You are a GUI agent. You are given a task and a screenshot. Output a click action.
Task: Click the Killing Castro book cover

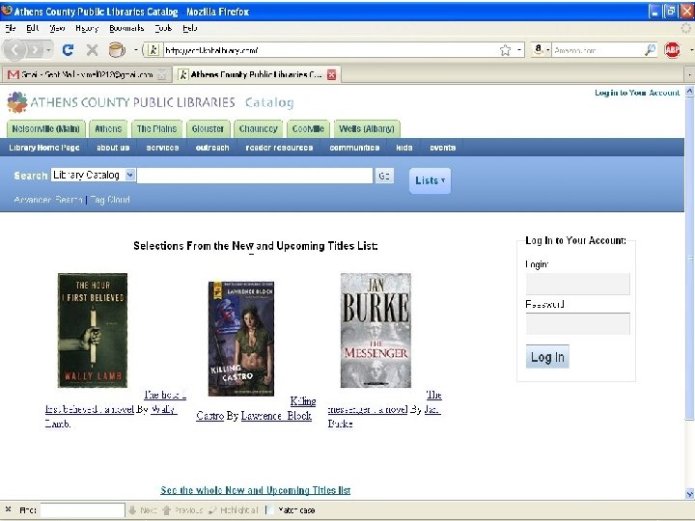(x=241, y=339)
